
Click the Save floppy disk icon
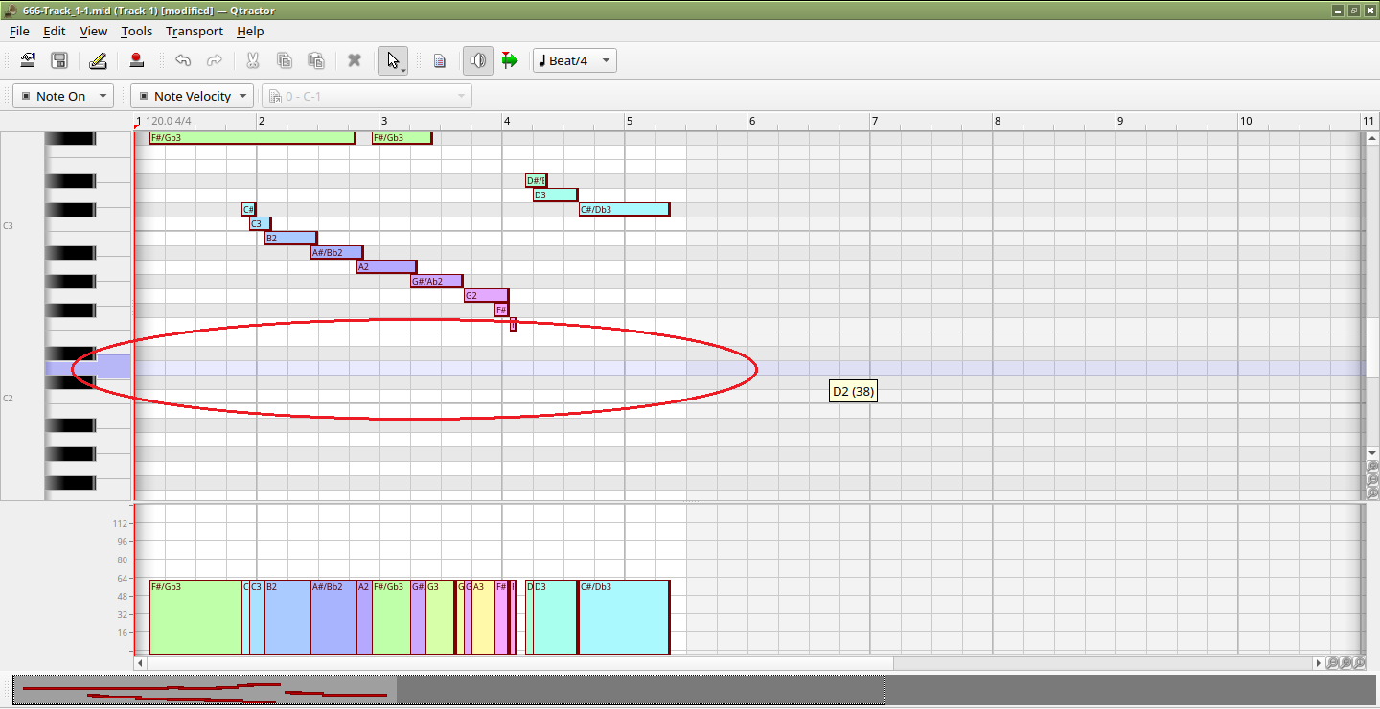[x=58, y=60]
